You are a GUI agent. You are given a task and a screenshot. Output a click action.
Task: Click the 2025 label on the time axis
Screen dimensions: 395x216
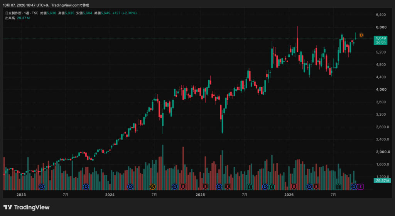[x=200, y=195]
